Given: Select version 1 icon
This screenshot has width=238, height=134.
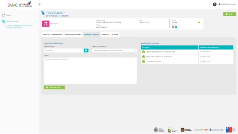Looking at the screenshot, I should point(173,27).
